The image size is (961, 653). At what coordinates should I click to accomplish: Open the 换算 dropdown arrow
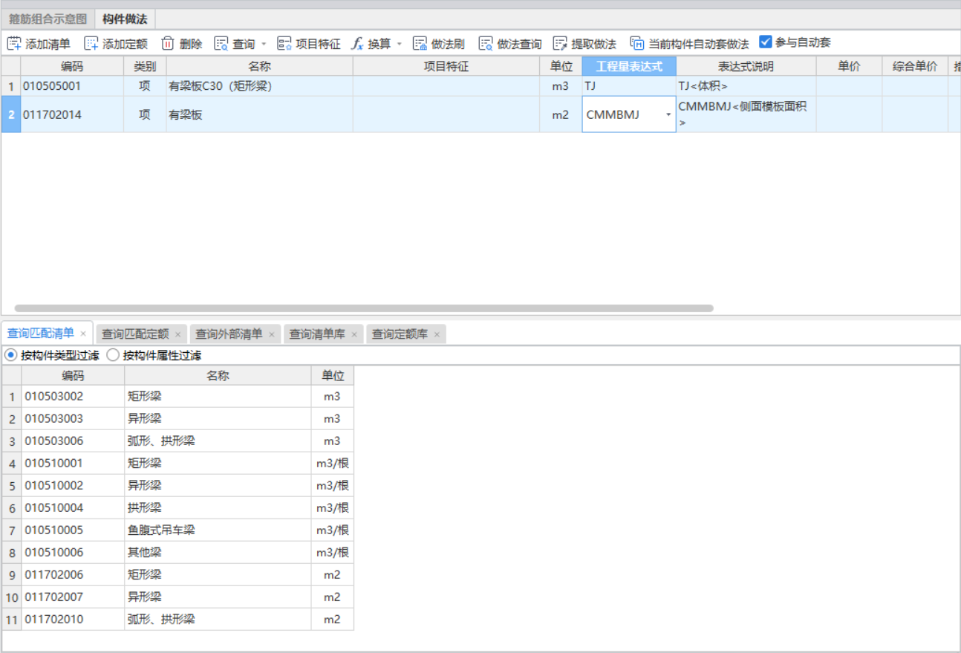(399, 45)
